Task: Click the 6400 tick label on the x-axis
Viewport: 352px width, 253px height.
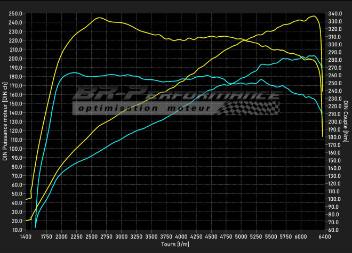Action: 322,236
